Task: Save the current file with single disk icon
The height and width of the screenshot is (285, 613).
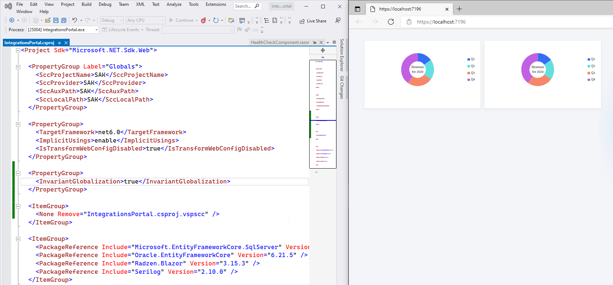Action: (x=56, y=20)
